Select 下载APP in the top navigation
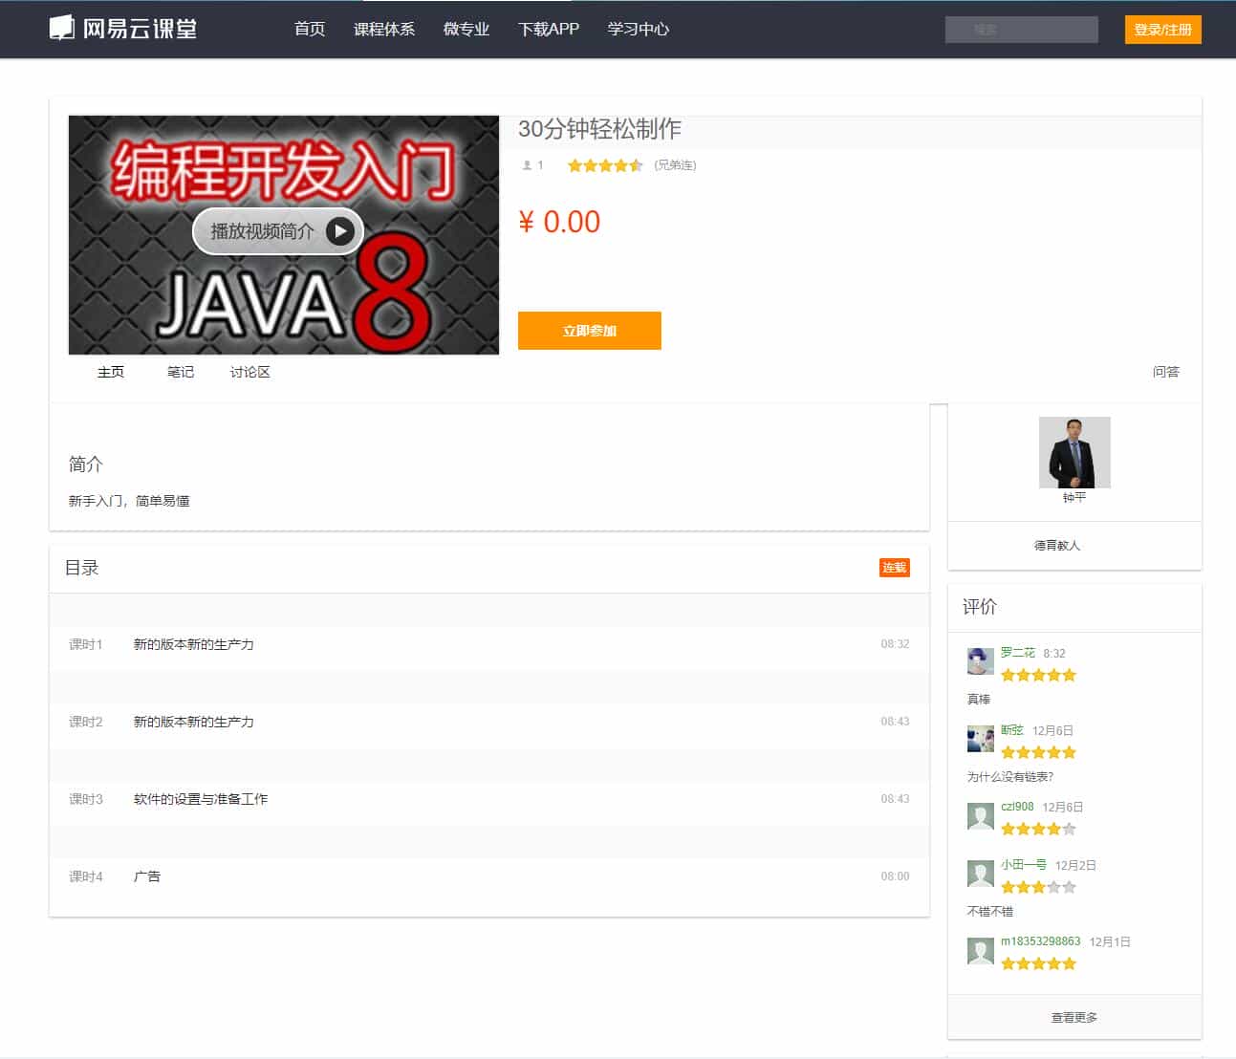Screen dimensions: 1236x1059 (549, 29)
